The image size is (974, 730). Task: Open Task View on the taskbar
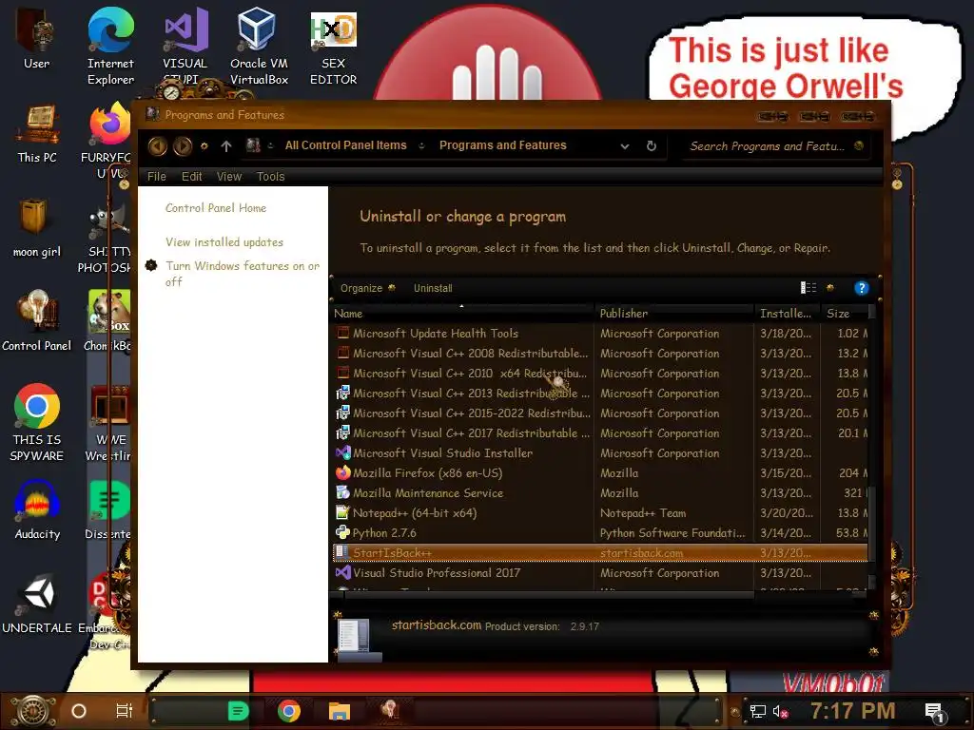pos(125,711)
